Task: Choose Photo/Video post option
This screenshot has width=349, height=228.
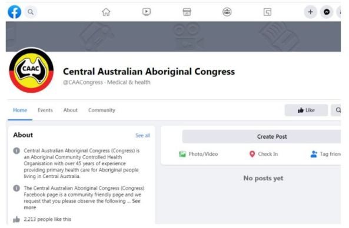Action: coord(198,154)
